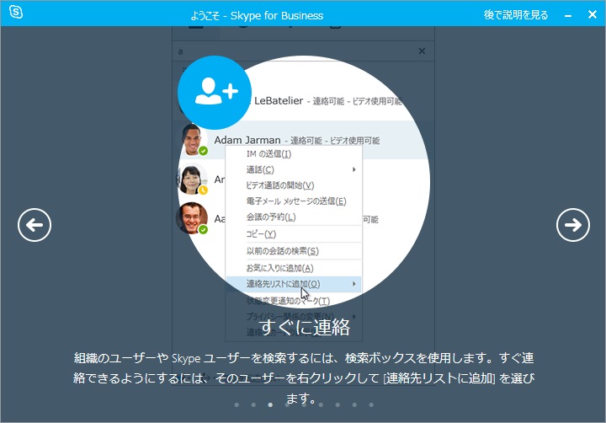The width and height of the screenshot is (606, 423).
Task: Minimize the welcome window
Action: click(x=568, y=15)
